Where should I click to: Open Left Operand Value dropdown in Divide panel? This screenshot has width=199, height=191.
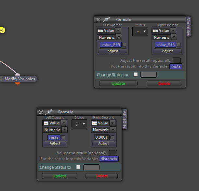[64, 123]
